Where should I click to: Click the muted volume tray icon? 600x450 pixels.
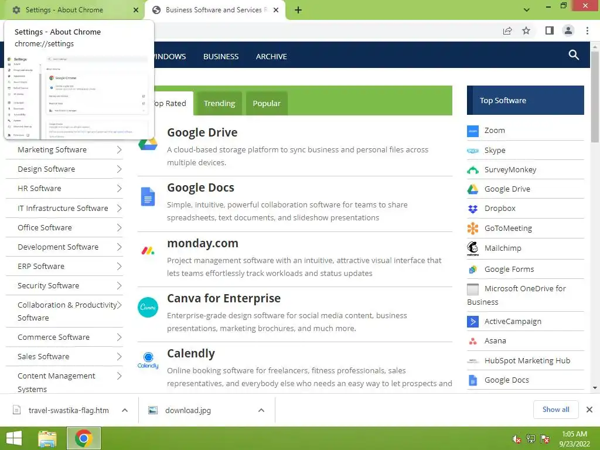click(x=516, y=439)
